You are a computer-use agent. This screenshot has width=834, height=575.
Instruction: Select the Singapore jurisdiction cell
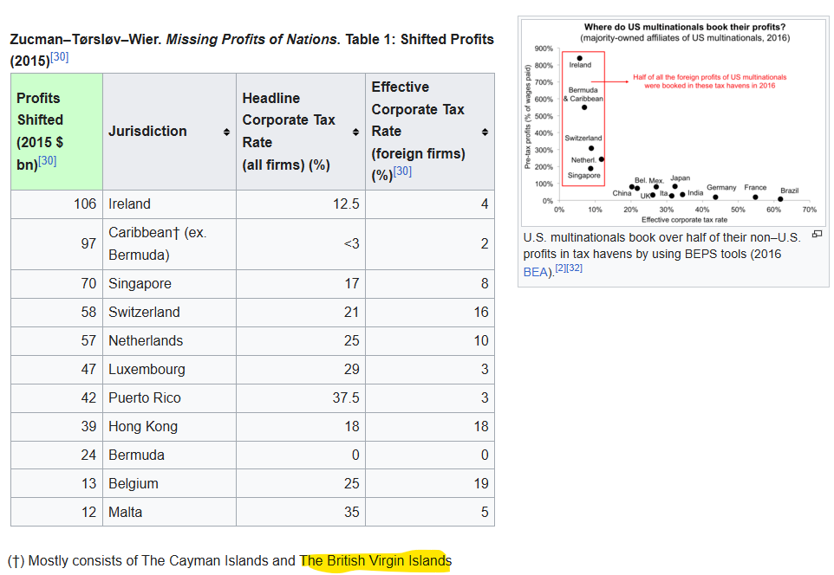click(x=140, y=284)
